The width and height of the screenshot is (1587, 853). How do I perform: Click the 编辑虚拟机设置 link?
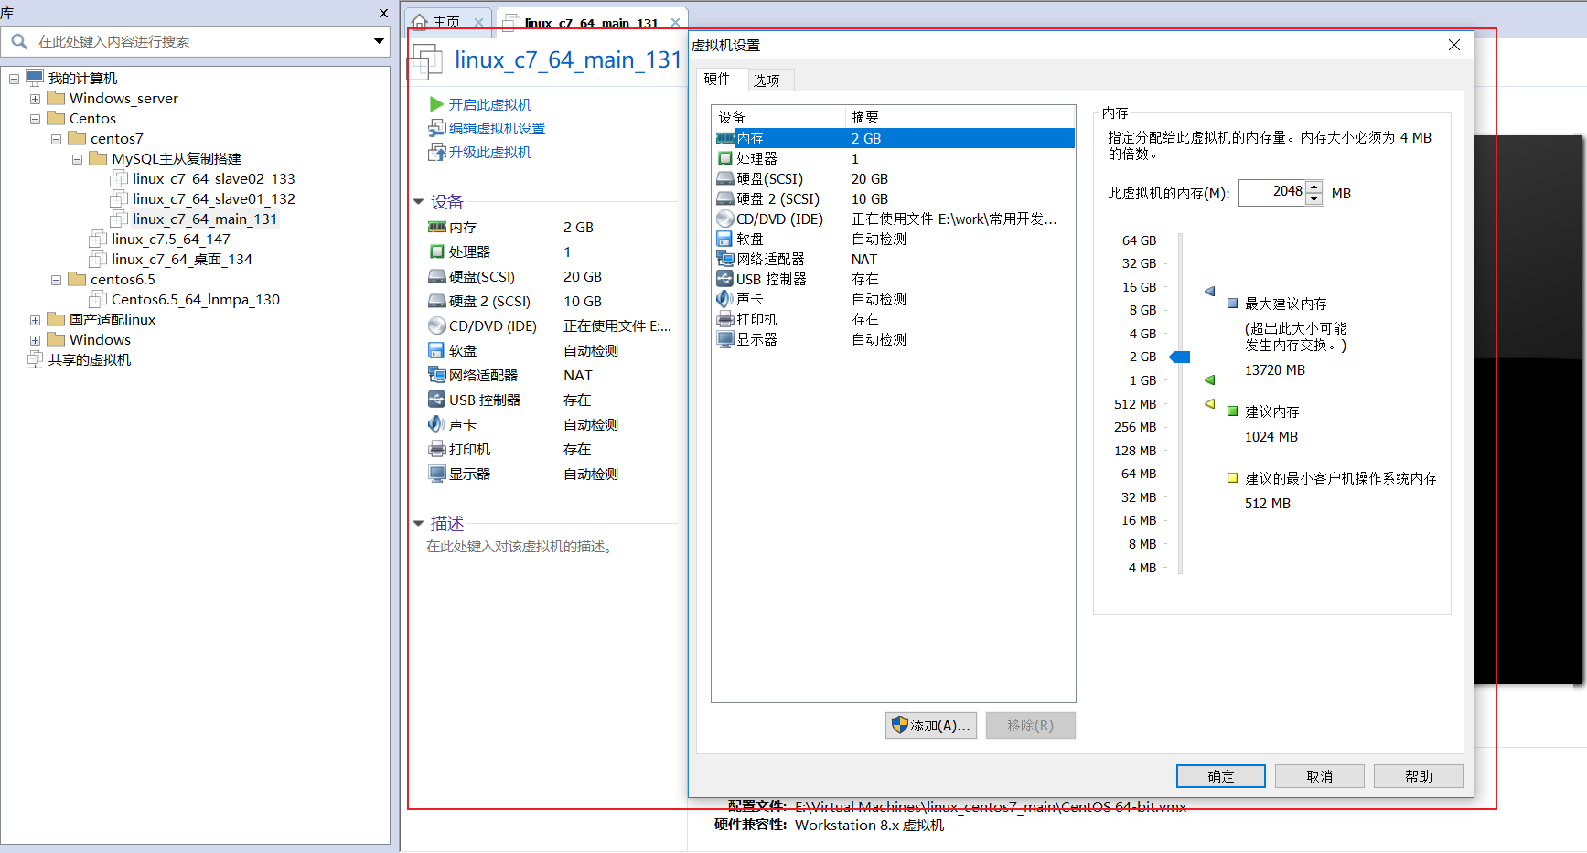pos(498,128)
